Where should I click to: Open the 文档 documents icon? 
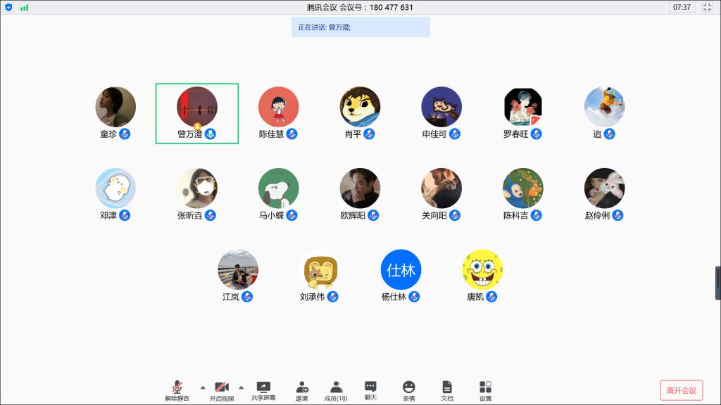[447, 390]
